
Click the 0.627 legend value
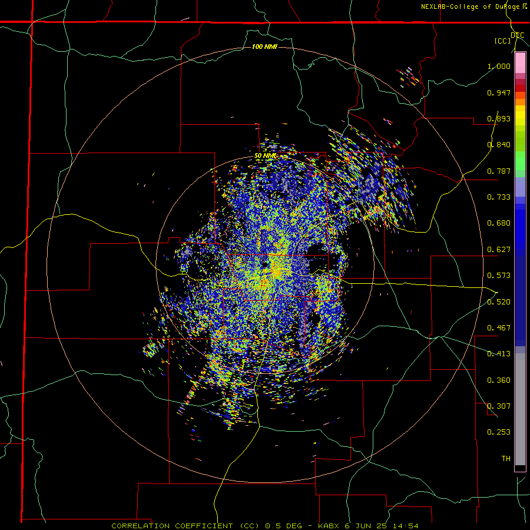point(499,250)
